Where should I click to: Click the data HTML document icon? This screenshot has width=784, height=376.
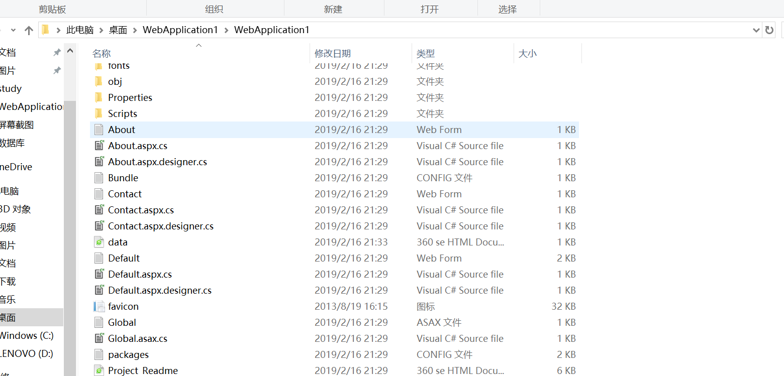pos(99,242)
